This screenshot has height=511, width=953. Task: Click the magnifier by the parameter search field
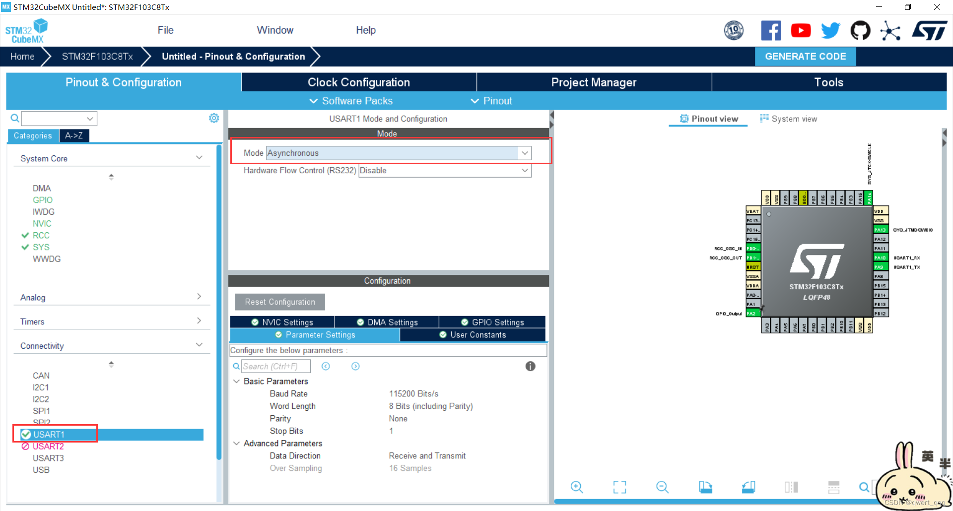[236, 366]
